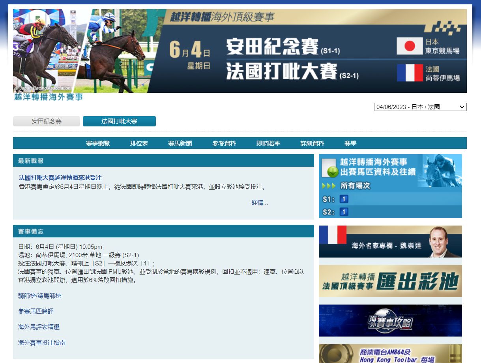Screen dimensions: 481x363
Task: Switch to the 法國打吡大賽 tab
Action: pyautogui.click(x=119, y=121)
